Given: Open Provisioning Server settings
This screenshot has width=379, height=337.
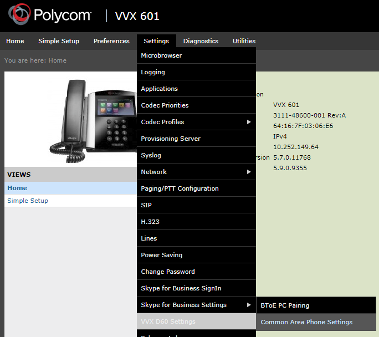Looking at the screenshot, I should [196, 139].
